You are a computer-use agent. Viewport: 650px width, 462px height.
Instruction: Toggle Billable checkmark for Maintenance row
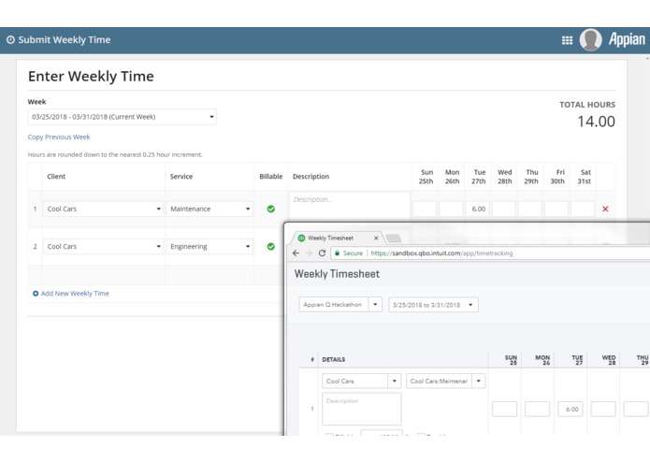pos(270,209)
